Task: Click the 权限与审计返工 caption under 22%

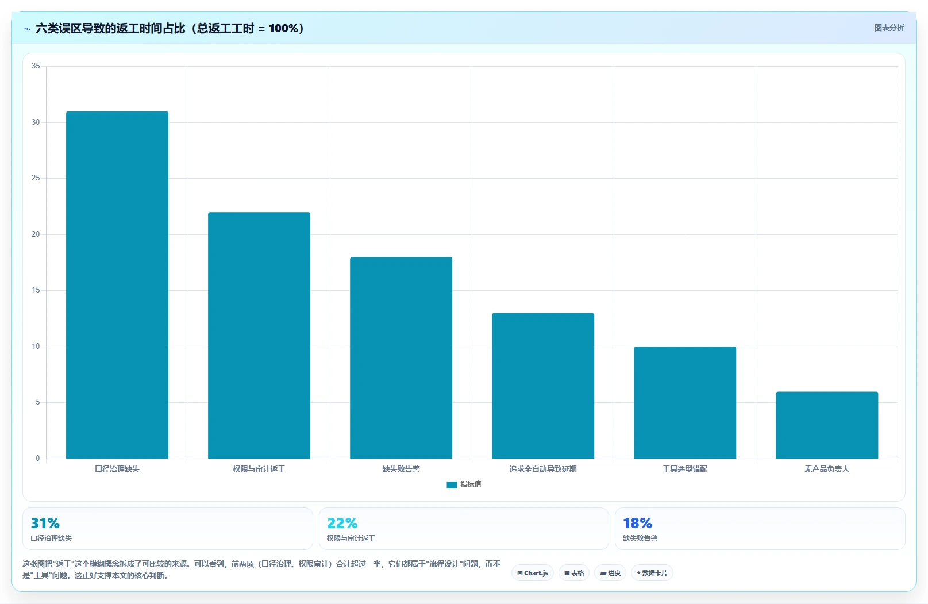Action: click(x=351, y=538)
